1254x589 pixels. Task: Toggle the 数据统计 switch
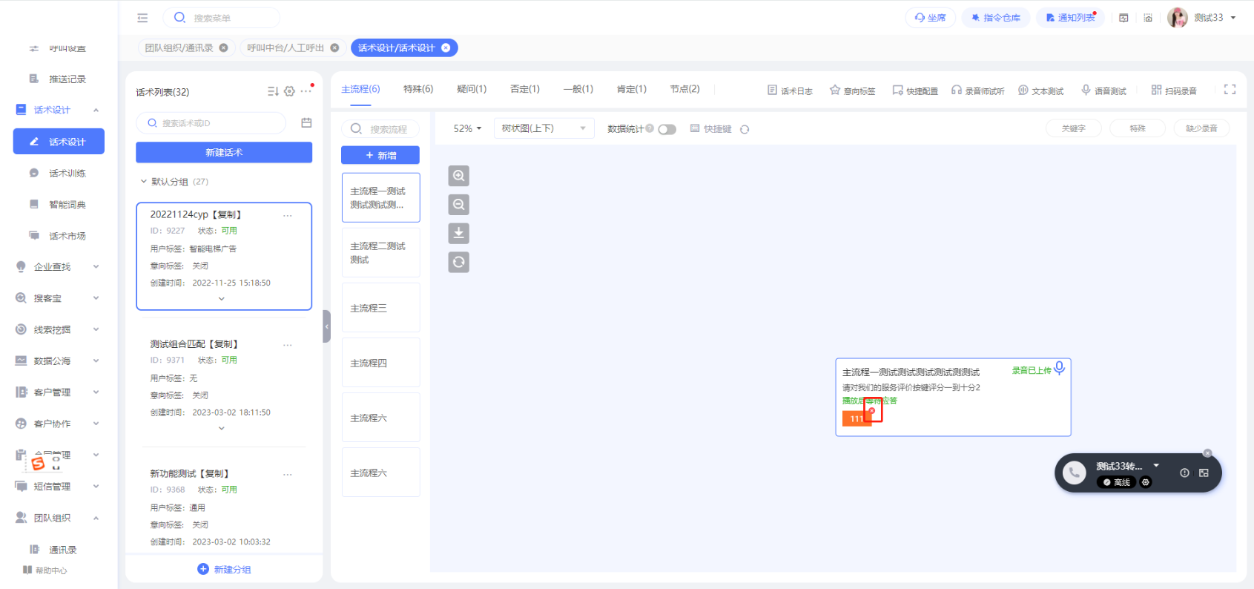(667, 129)
